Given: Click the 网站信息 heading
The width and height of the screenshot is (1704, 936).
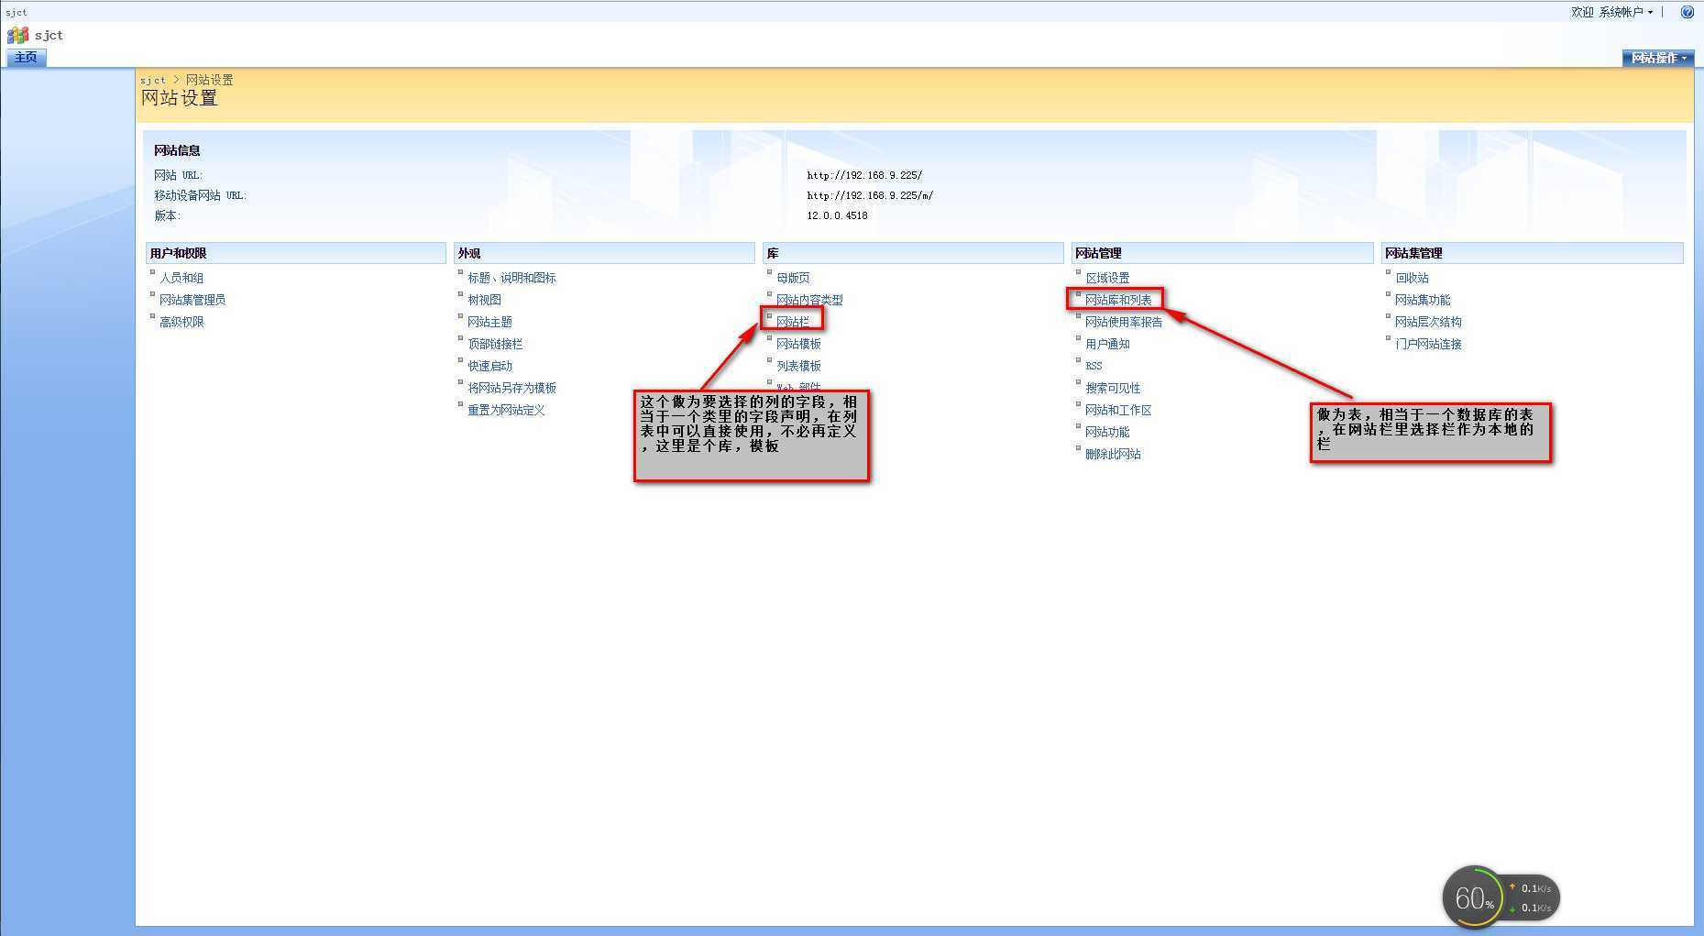Looking at the screenshot, I should coord(177,150).
